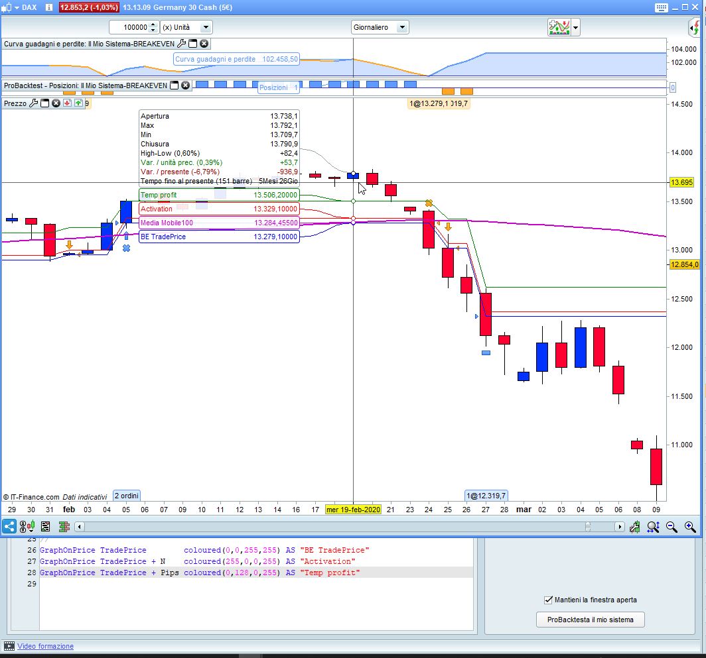706x658 pixels.
Task: Click the chart type candlestick icon in title bar
Action: (6, 8)
